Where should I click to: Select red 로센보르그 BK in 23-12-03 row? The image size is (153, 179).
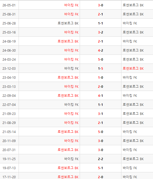(133, 69)
